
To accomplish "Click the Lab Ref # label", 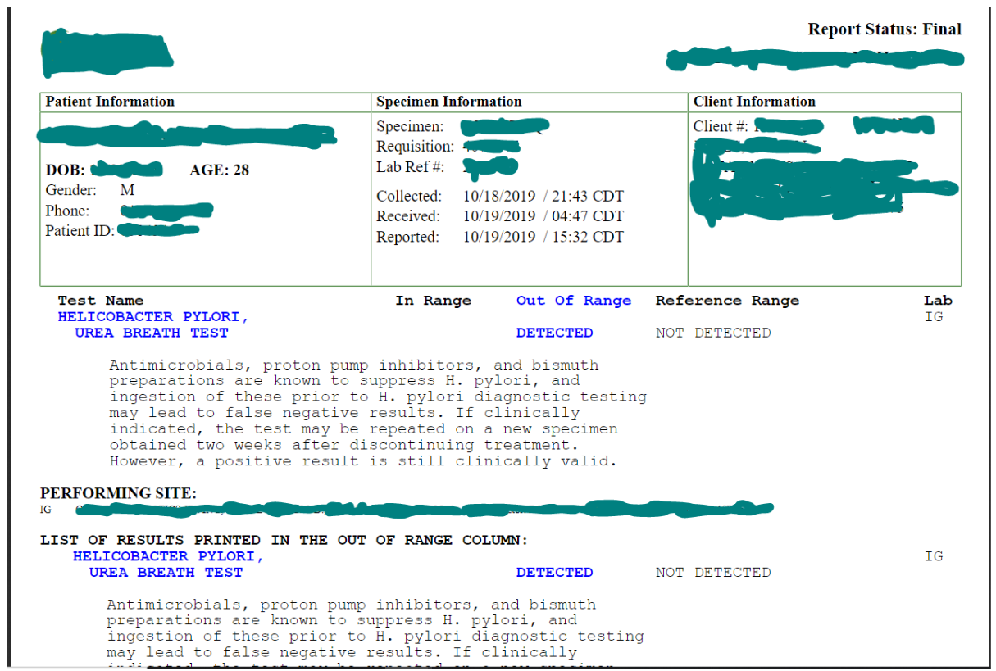I will pyautogui.click(x=410, y=167).
